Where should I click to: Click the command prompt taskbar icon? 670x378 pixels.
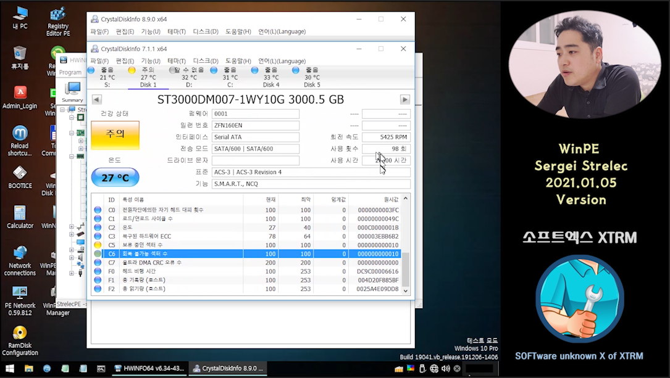click(101, 368)
